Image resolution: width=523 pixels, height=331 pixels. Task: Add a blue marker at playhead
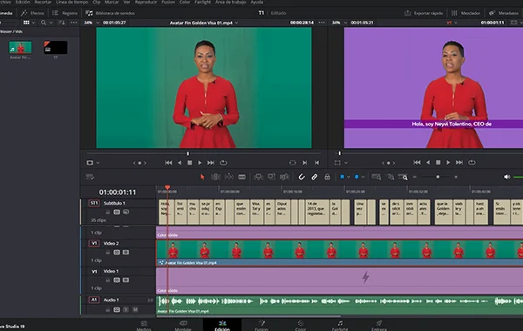(x=357, y=177)
